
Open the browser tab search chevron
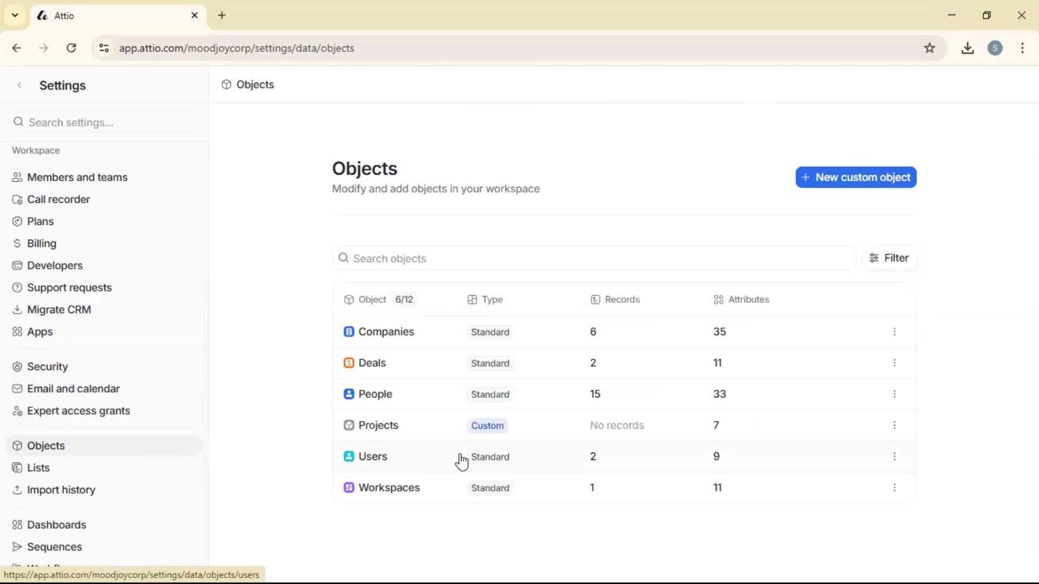tap(15, 15)
